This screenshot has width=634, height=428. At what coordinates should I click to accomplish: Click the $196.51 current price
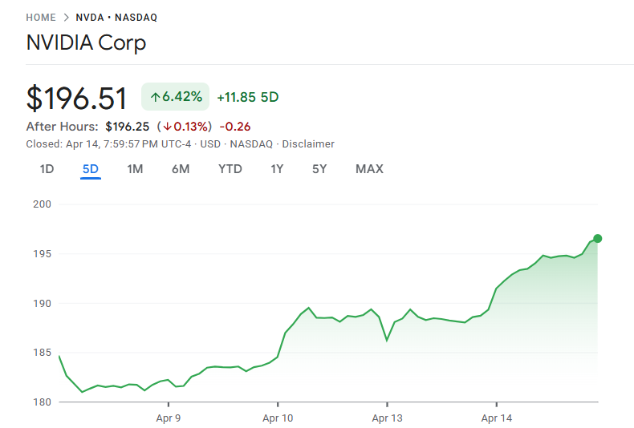tap(76, 98)
